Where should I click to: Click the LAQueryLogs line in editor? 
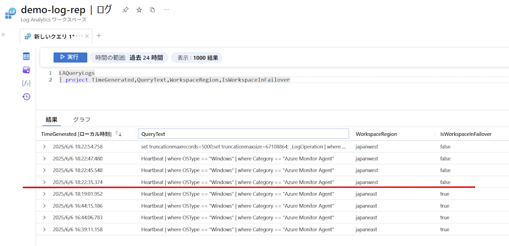pyautogui.click(x=77, y=73)
